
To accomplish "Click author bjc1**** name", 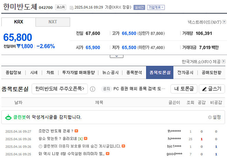I will pyautogui.click(x=174, y=146).
